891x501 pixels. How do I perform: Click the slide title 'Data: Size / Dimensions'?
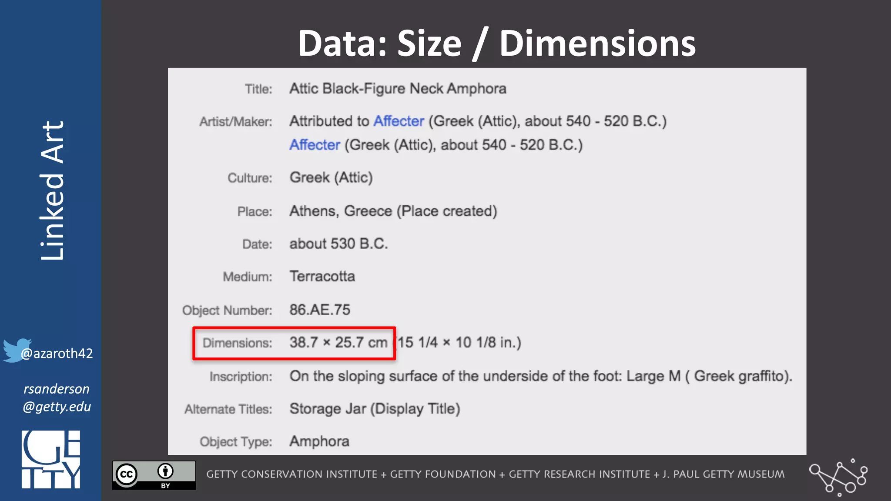click(x=497, y=43)
